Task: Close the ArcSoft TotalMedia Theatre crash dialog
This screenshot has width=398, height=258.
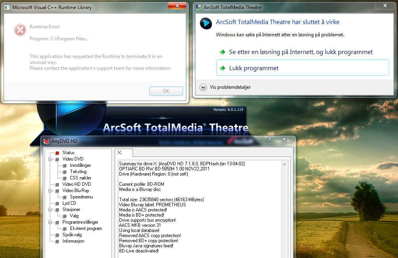Action: pos(385,6)
